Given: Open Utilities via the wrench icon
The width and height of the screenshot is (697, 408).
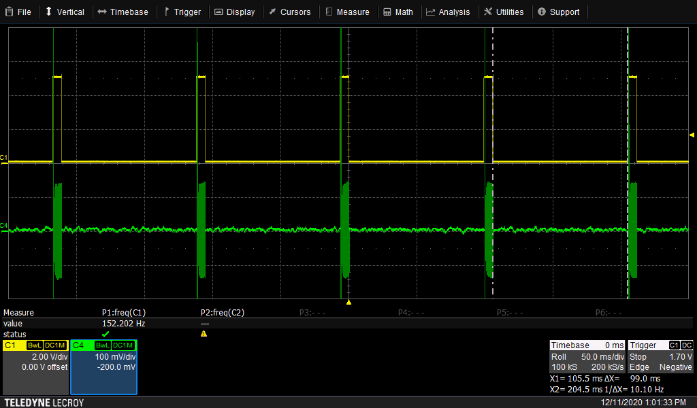Looking at the screenshot, I should click(x=489, y=11).
